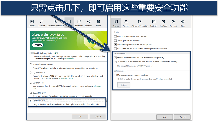
Task: Toggle Allow access to local network devices
Action: coord(115,62)
